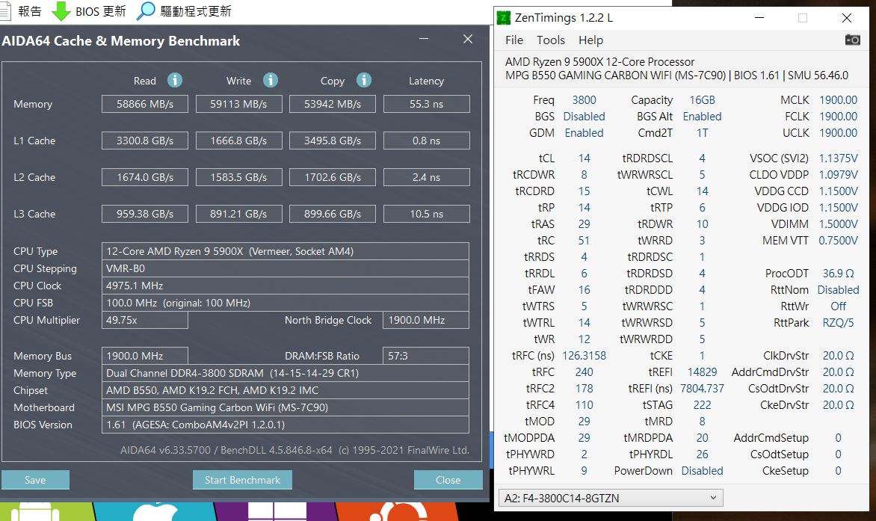Image resolution: width=876 pixels, height=521 pixels.
Task: Click the Chipset AMD B550 field
Action: click(285, 390)
